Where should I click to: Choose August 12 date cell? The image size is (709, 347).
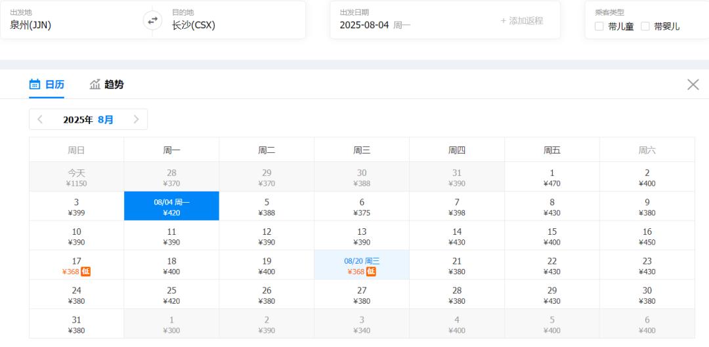click(x=267, y=235)
